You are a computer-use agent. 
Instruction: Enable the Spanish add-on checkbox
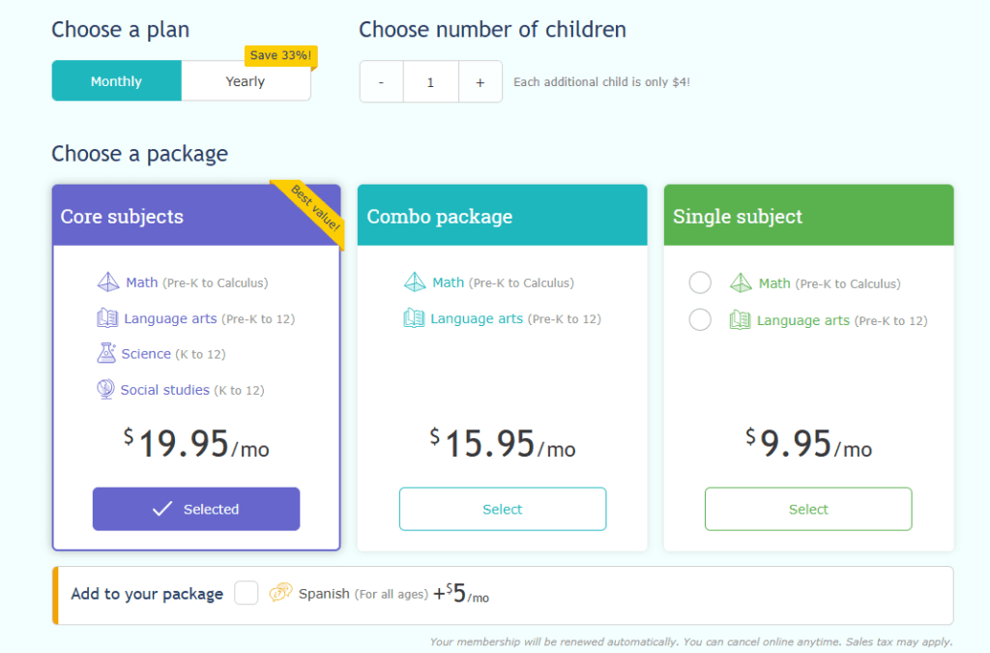pyautogui.click(x=247, y=593)
